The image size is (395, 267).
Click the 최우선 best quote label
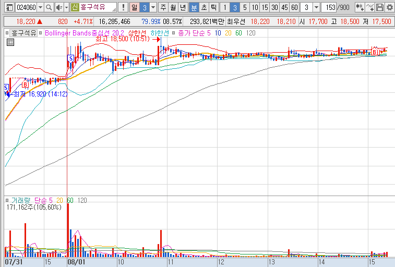coord(236,22)
